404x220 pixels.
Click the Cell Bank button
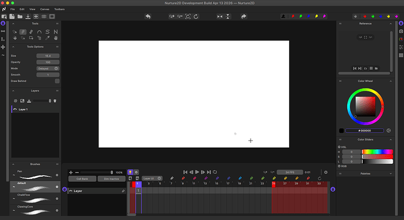(x=82, y=179)
